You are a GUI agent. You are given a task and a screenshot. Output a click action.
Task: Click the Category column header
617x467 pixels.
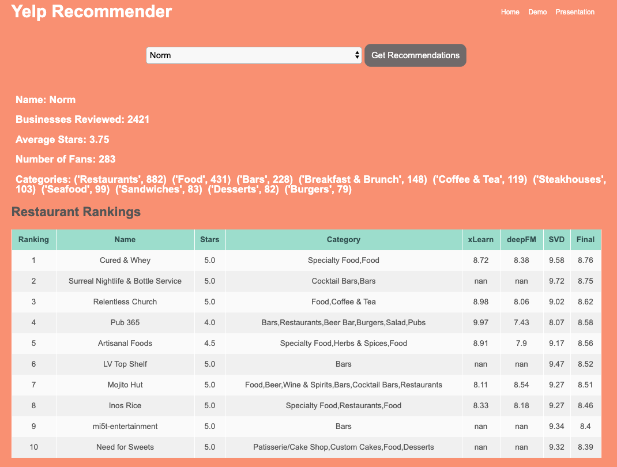coord(343,239)
